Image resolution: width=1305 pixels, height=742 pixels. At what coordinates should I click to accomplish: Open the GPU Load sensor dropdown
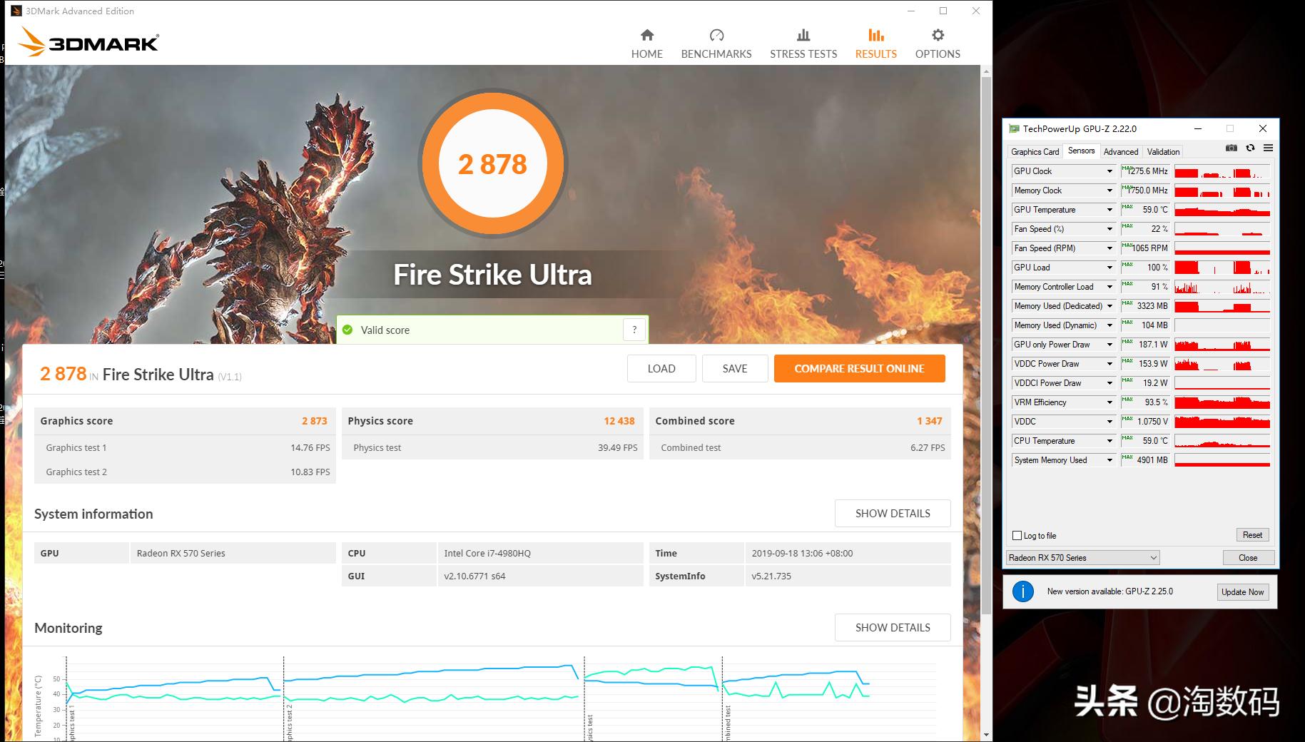(x=1109, y=268)
